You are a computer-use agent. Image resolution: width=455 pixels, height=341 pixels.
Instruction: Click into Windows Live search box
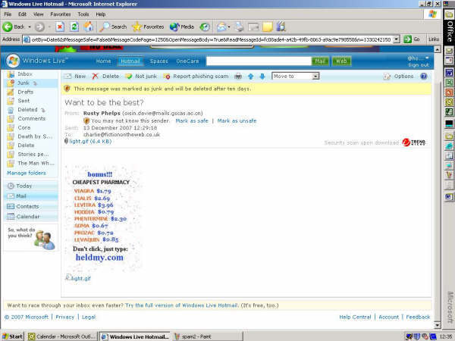pos(259,61)
